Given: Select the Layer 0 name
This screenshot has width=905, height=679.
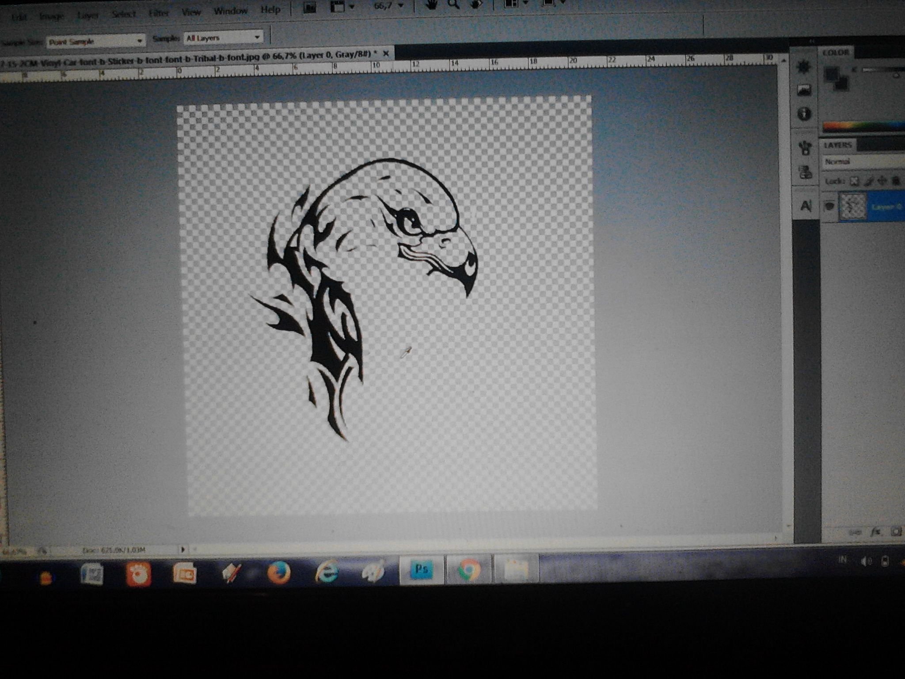Looking at the screenshot, I should click(886, 206).
